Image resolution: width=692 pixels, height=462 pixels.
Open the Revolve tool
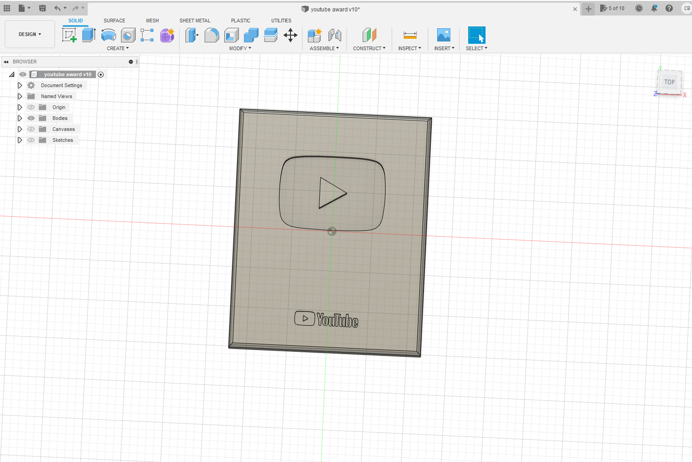click(108, 35)
